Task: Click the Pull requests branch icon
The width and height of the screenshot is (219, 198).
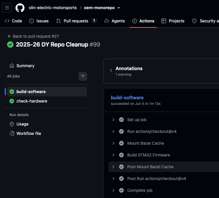Action: point(58,21)
